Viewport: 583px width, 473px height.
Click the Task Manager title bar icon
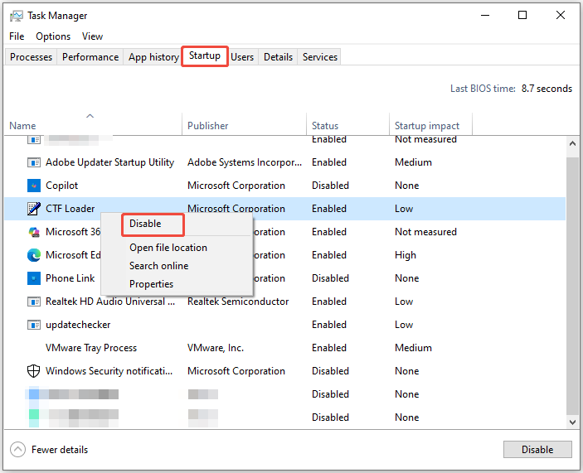16,16
